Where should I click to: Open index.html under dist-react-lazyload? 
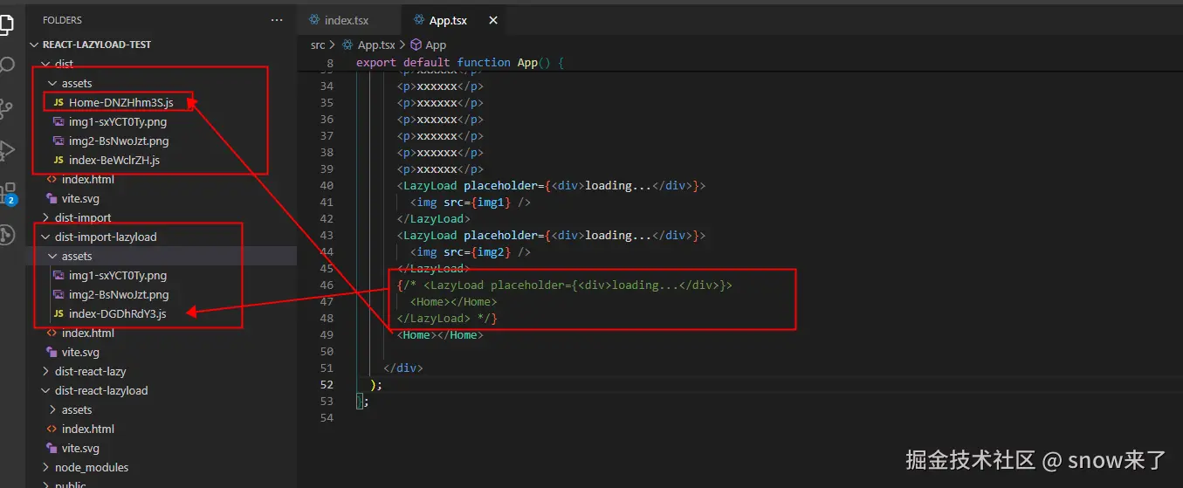point(88,429)
